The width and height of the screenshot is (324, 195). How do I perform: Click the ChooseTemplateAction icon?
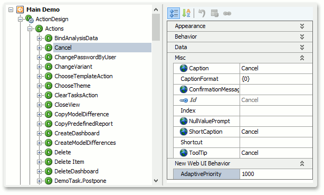(49, 76)
